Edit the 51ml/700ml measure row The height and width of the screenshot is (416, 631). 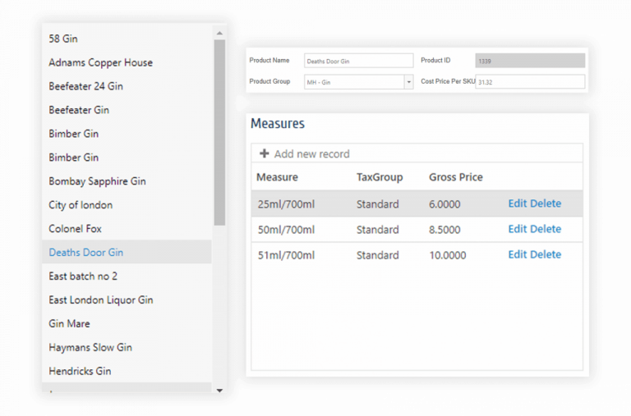tap(518, 254)
